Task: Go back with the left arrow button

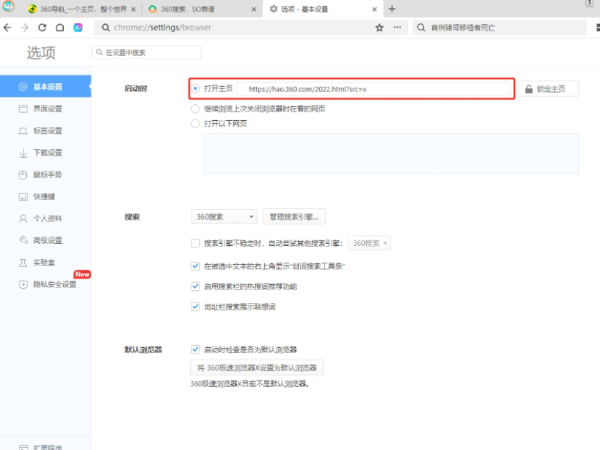Action: coord(7,28)
